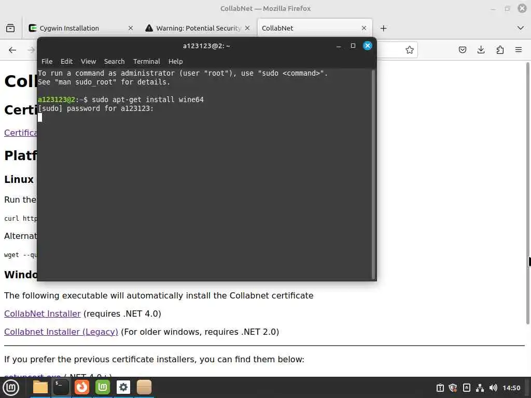Select the terminal taskbar icon
This screenshot has width=531, height=398.
(61, 387)
